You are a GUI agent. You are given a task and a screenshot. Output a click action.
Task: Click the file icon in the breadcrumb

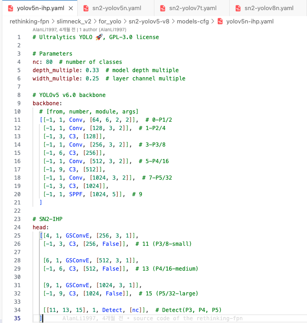pyautogui.click(x=220, y=22)
